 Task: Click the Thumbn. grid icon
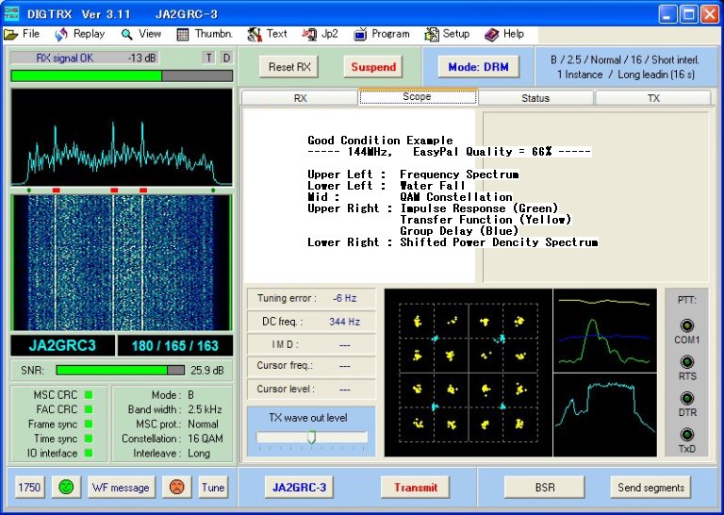coord(183,35)
